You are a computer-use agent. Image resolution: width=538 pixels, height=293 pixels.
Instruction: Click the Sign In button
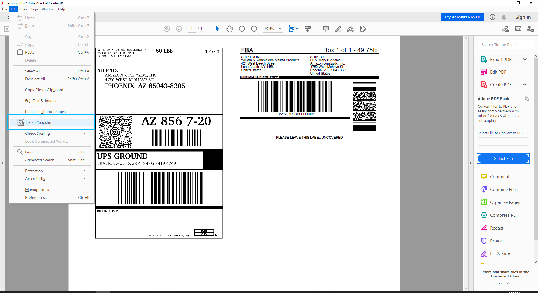(x=523, y=17)
